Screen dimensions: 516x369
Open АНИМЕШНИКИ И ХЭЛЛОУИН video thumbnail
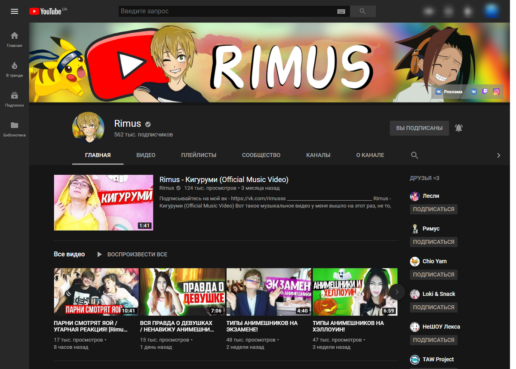[355, 292]
